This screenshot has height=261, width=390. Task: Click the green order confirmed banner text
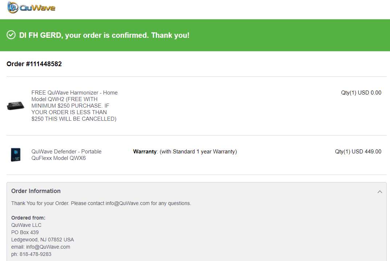[104, 35]
